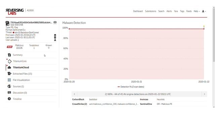Click the Discussion chat icon

click(9, 93)
